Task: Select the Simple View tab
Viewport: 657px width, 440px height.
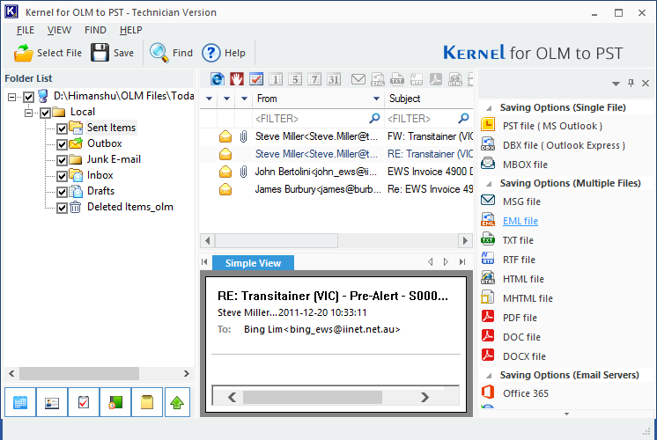Action: click(253, 263)
